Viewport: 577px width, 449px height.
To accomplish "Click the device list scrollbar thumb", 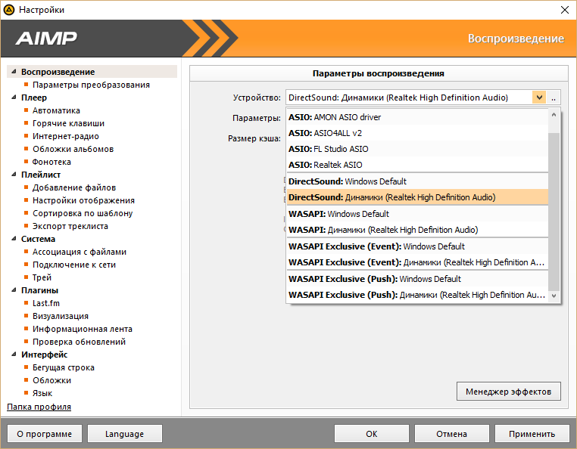I will point(554,212).
